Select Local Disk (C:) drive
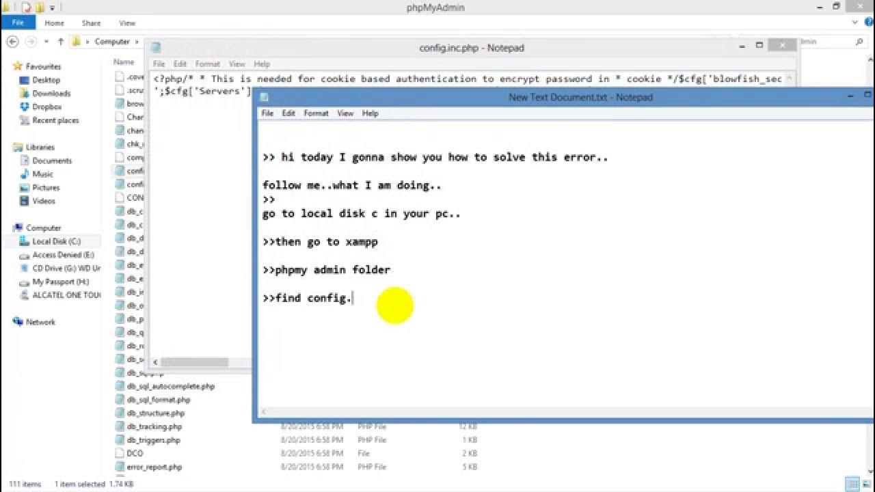 pyautogui.click(x=56, y=241)
